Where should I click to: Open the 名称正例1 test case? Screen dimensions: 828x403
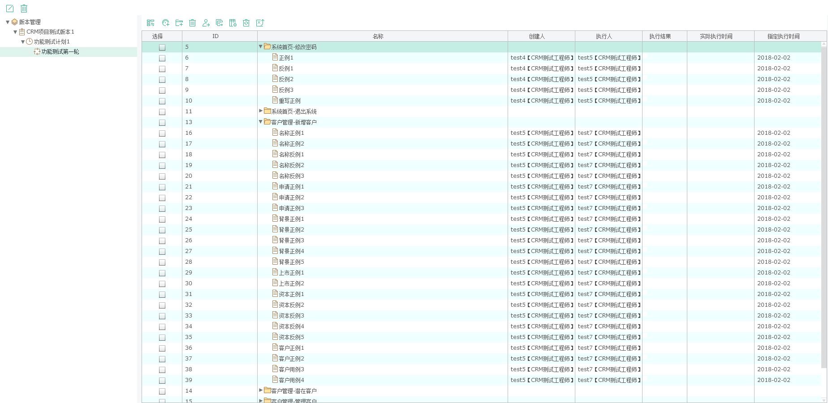[x=291, y=133]
